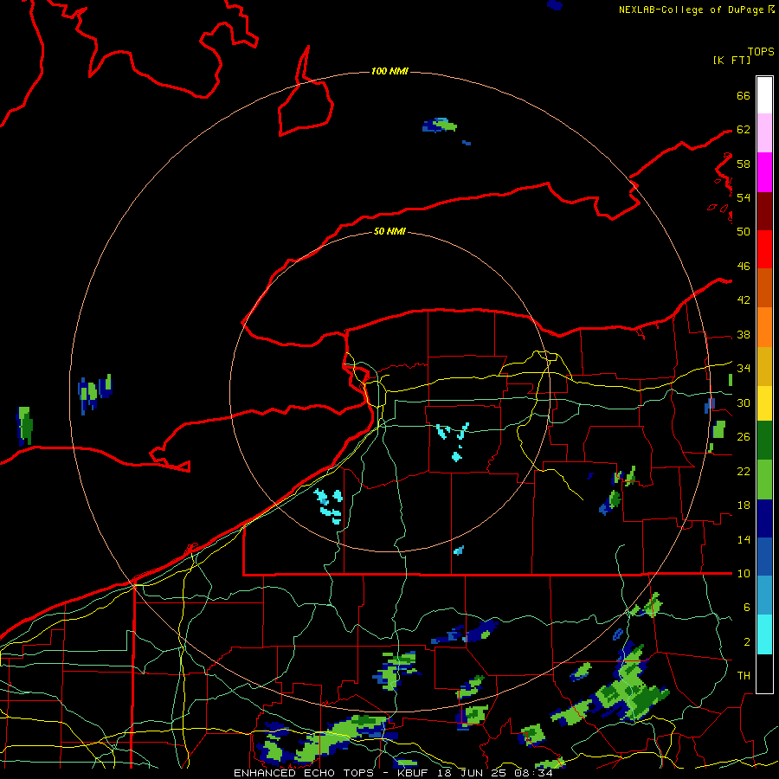779x779 pixels.
Task: Click the yellow swatch between 30 and 34
Action: [764, 403]
